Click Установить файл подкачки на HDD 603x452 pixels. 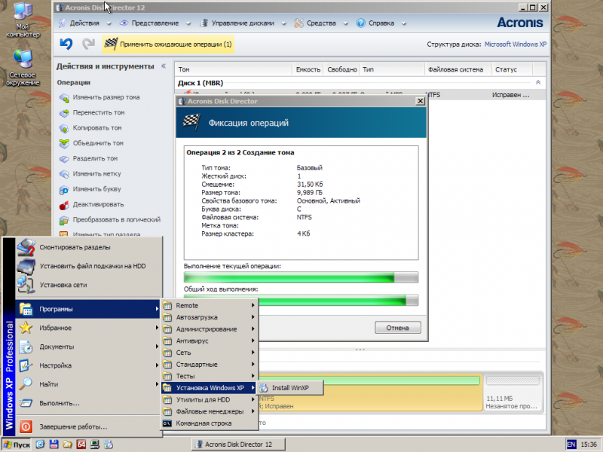88,266
